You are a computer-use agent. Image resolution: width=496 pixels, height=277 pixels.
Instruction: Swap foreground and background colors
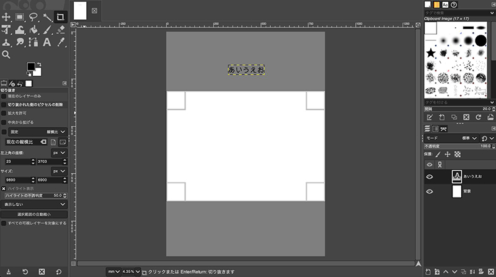[39, 64]
